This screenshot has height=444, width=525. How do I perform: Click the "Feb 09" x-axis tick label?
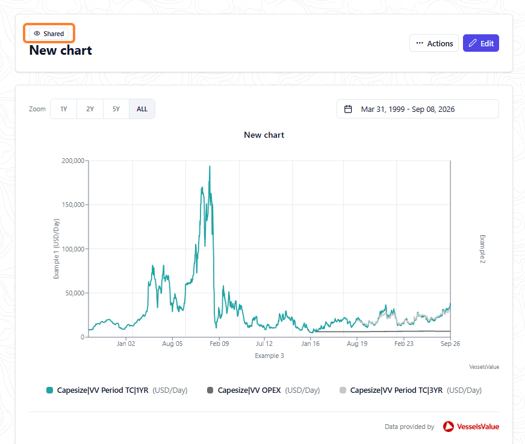point(219,344)
